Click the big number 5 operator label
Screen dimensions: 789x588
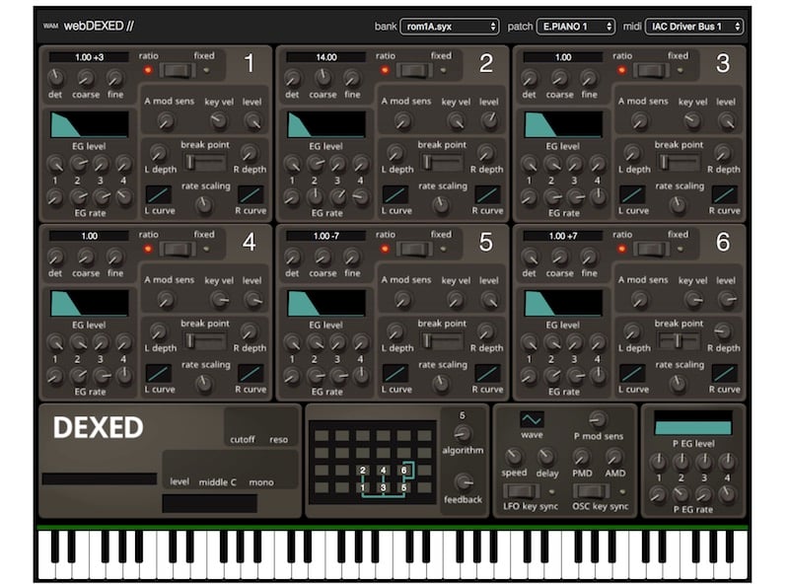(485, 243)
